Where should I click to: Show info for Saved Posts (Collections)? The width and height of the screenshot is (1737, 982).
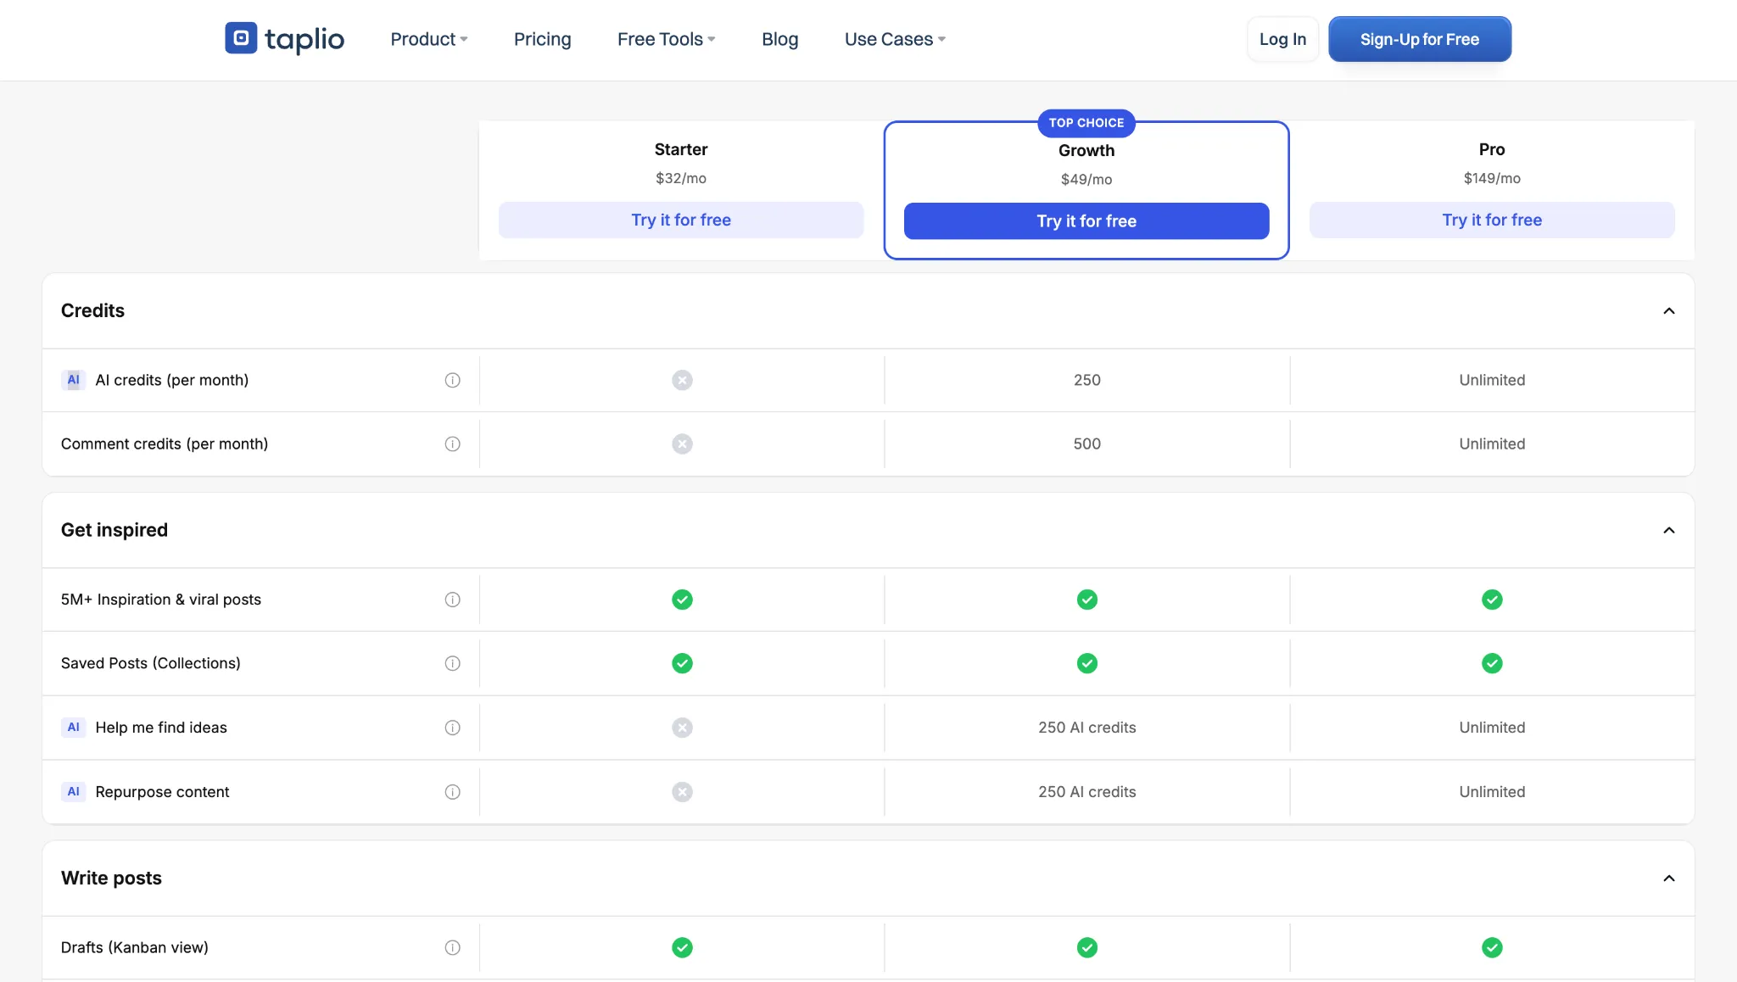[x=453, y=663]
